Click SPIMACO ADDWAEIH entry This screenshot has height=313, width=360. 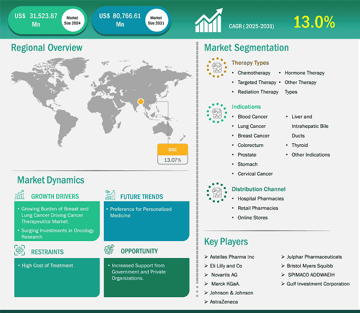point(311,275)
